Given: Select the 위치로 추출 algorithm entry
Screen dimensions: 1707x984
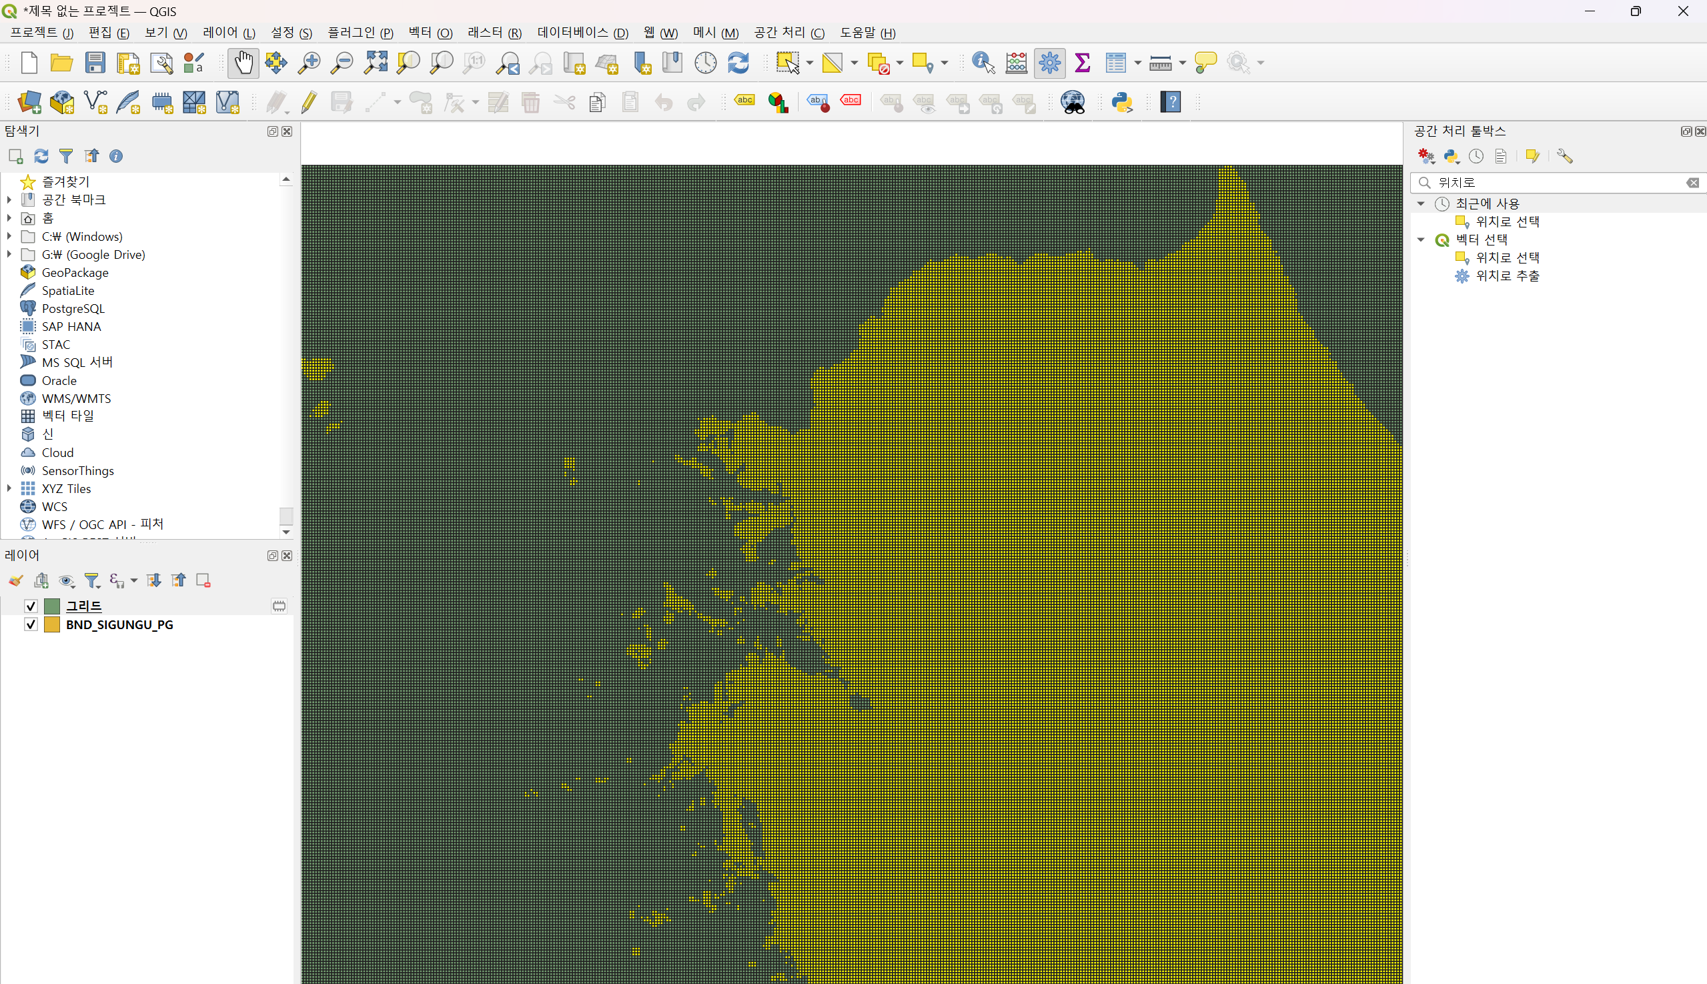Looking at the screenshot, I should tap(1507, 276).
